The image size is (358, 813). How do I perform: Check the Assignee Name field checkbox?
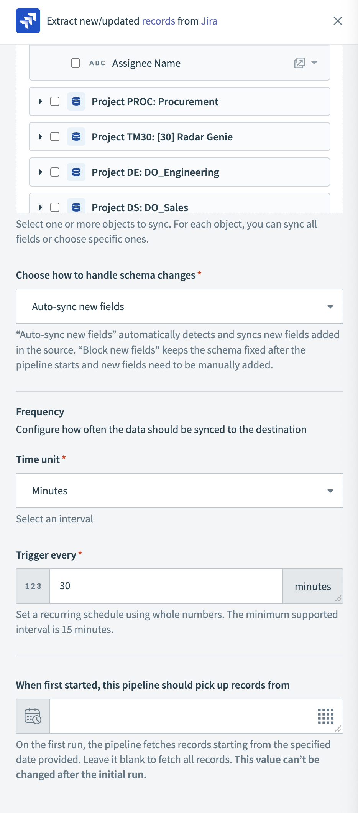click(75, 63)
